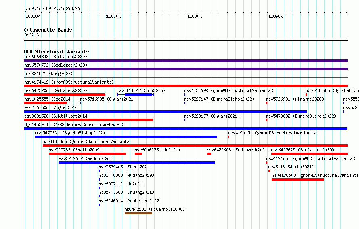Click the 16080k ruler tick label
Viewport: 359px width, 229px height.
[x=194, y=16]
